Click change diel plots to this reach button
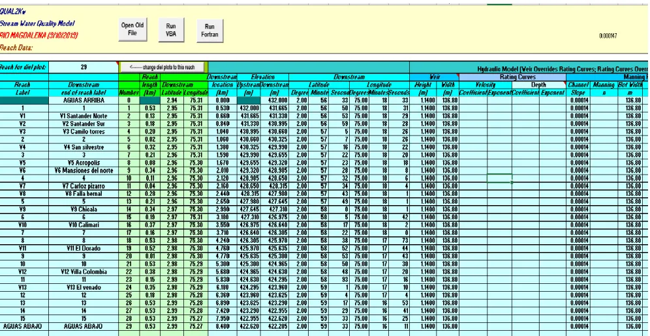Viewport: 650px width, 336px height. click(163, 67)
